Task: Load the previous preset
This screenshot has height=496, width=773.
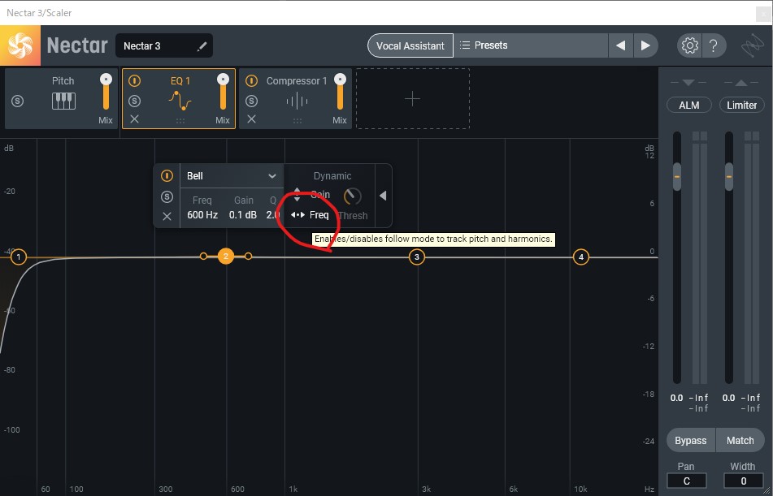Action: click(x=621, y=45)
